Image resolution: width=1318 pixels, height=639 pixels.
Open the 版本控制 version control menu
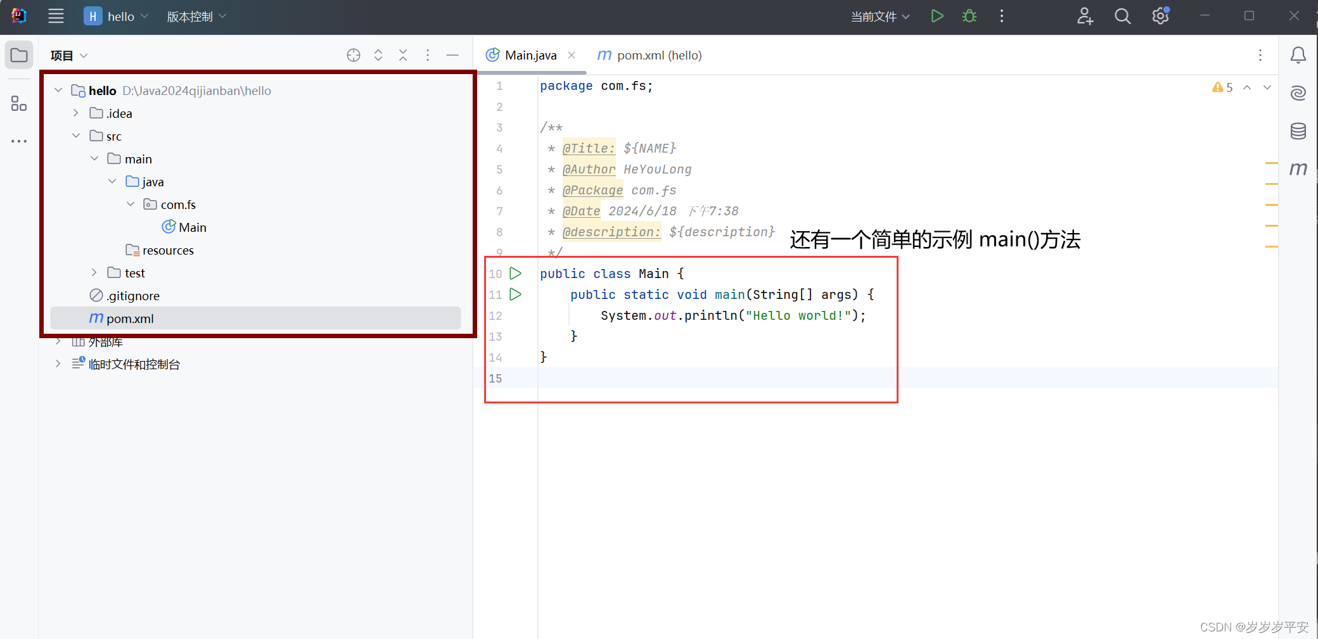point(196,16)
